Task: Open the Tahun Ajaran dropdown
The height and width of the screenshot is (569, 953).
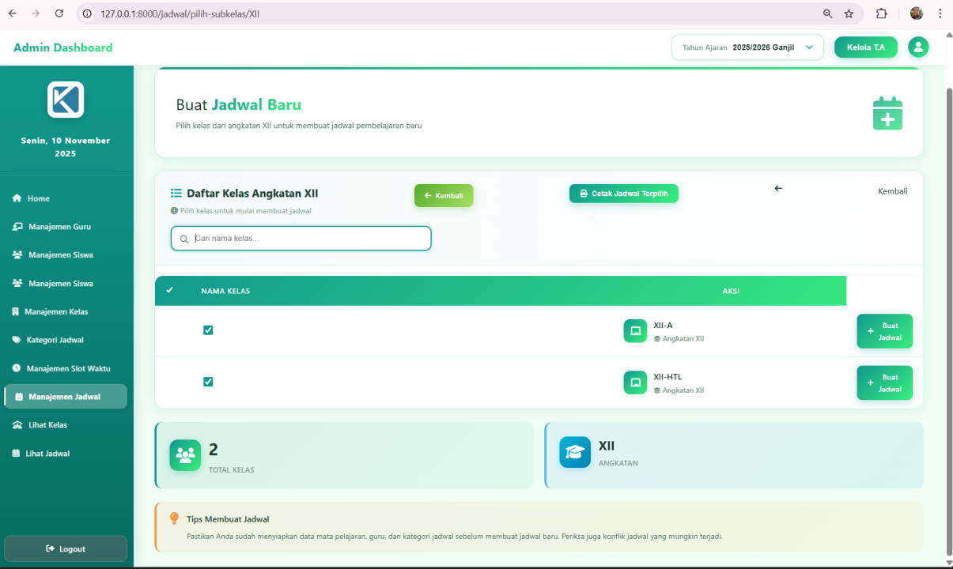Action: tap(747, 47)
